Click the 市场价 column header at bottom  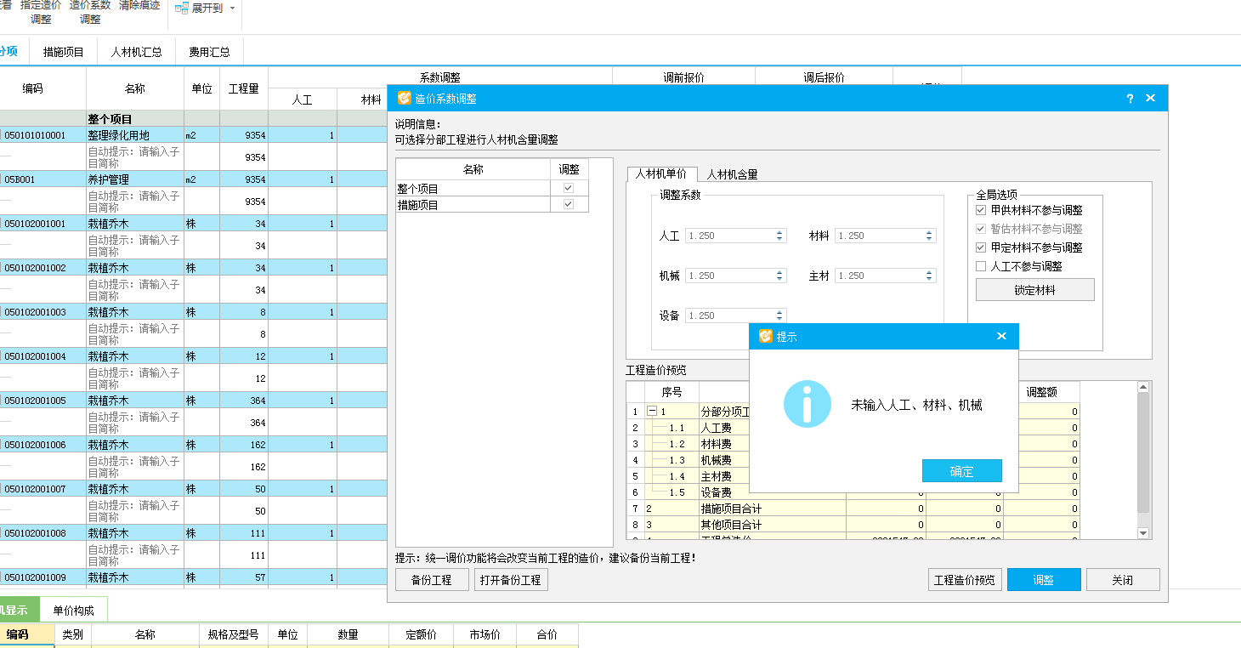(484, 634)
